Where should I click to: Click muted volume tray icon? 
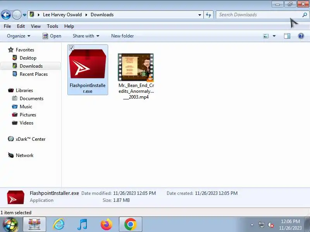pyautogui.click(x=270, y=225)
